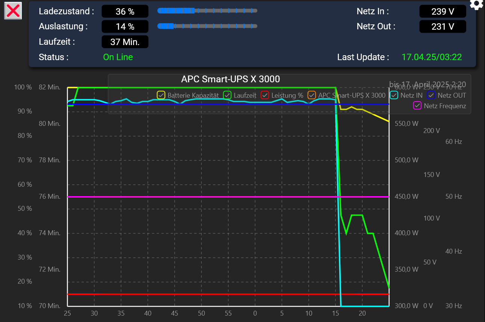Click the 37 Min. Laufzeit value
485x322 pixels.
(125, 42)
